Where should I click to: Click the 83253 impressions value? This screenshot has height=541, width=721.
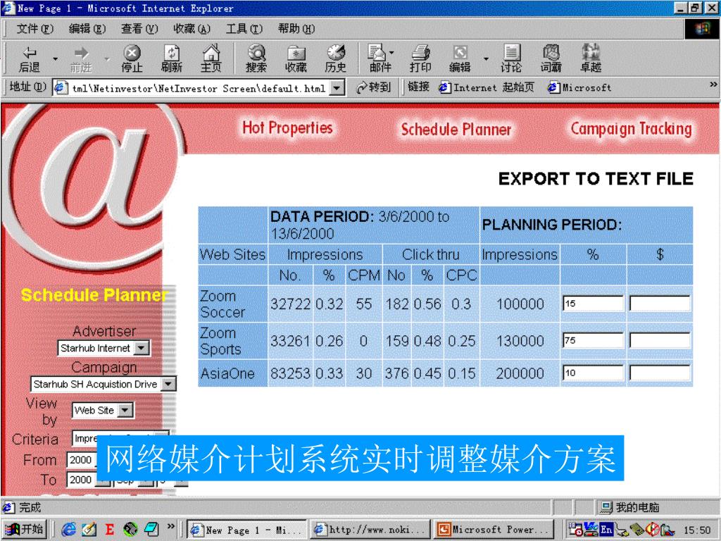tap(290, 373)
